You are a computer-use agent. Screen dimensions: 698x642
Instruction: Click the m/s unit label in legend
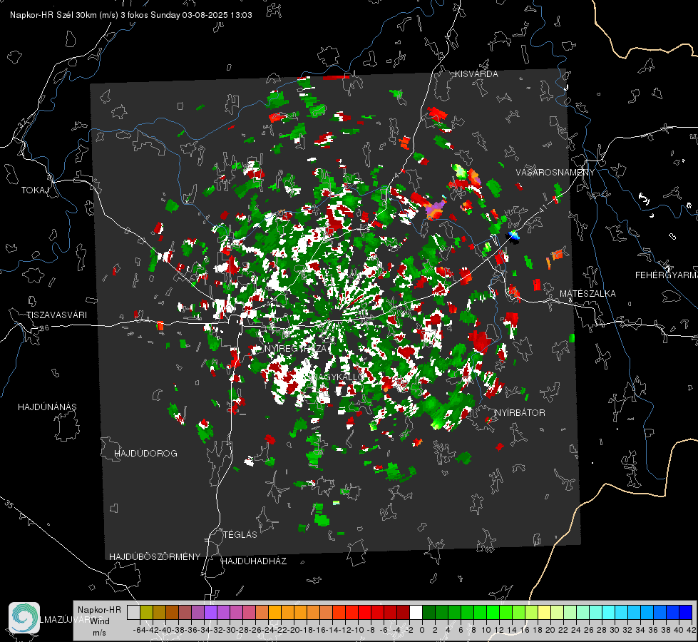[x=99, y=633]
